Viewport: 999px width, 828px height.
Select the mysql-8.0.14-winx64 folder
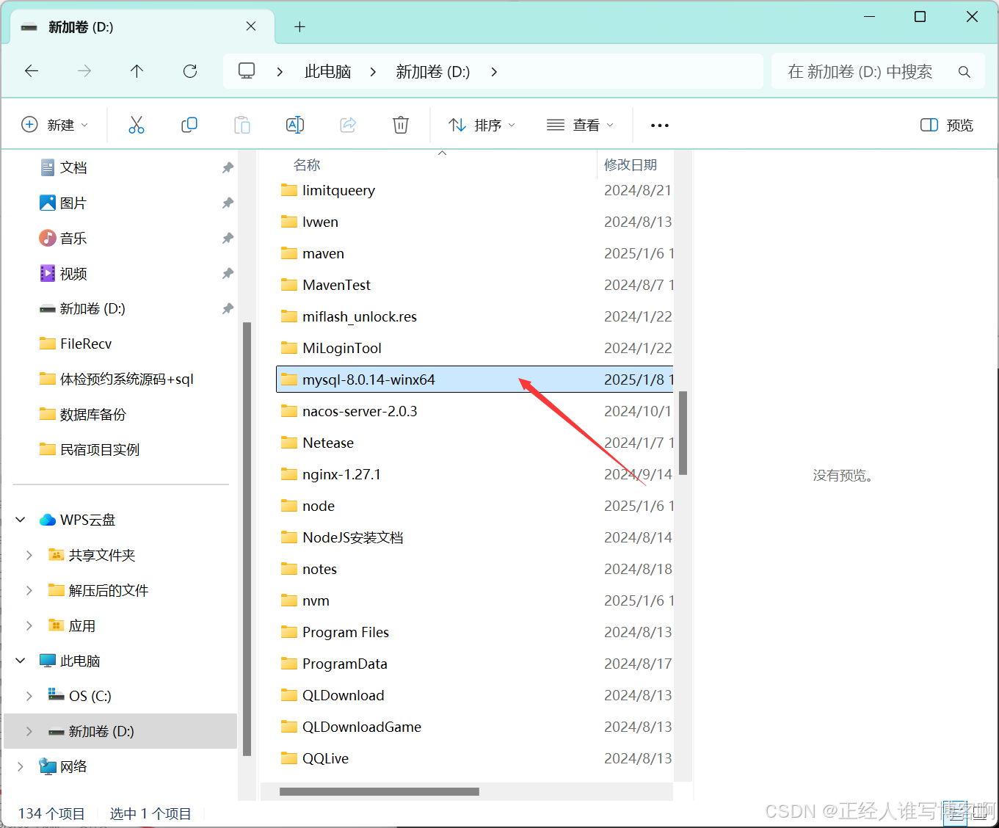pyautogui.click(x=368, y=379)
